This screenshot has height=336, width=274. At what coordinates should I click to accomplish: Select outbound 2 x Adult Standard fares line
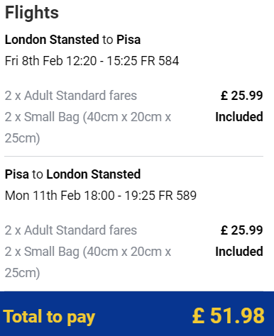[71, 96]
